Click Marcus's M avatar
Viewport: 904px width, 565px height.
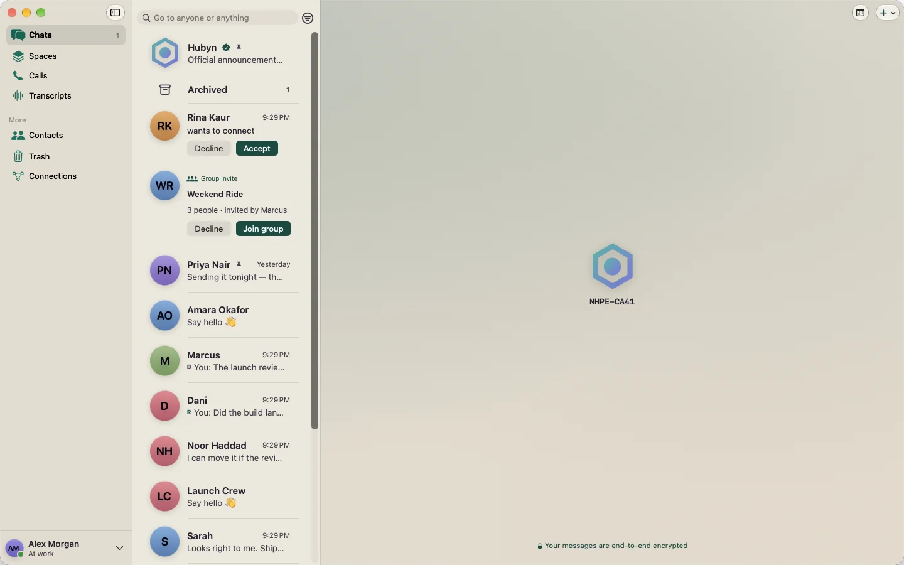pos(164,360)
